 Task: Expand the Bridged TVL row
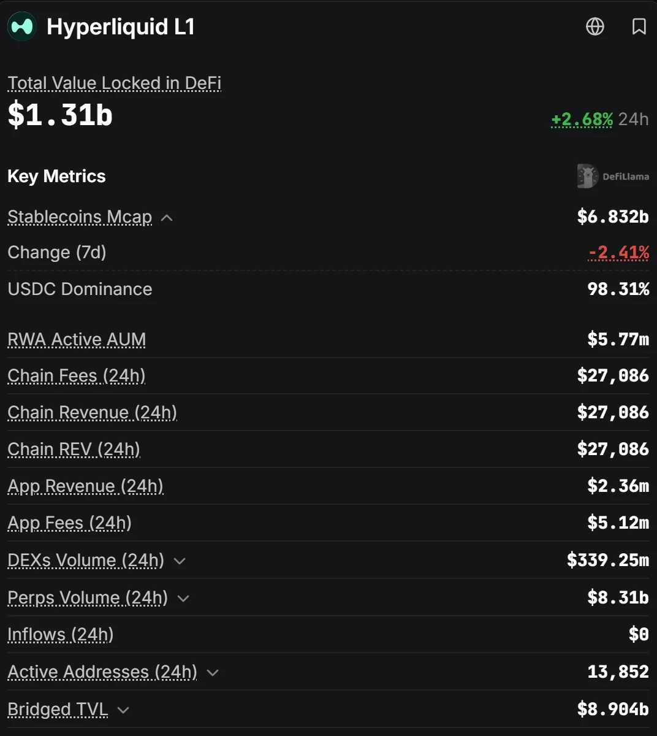(x=123, y=710)
